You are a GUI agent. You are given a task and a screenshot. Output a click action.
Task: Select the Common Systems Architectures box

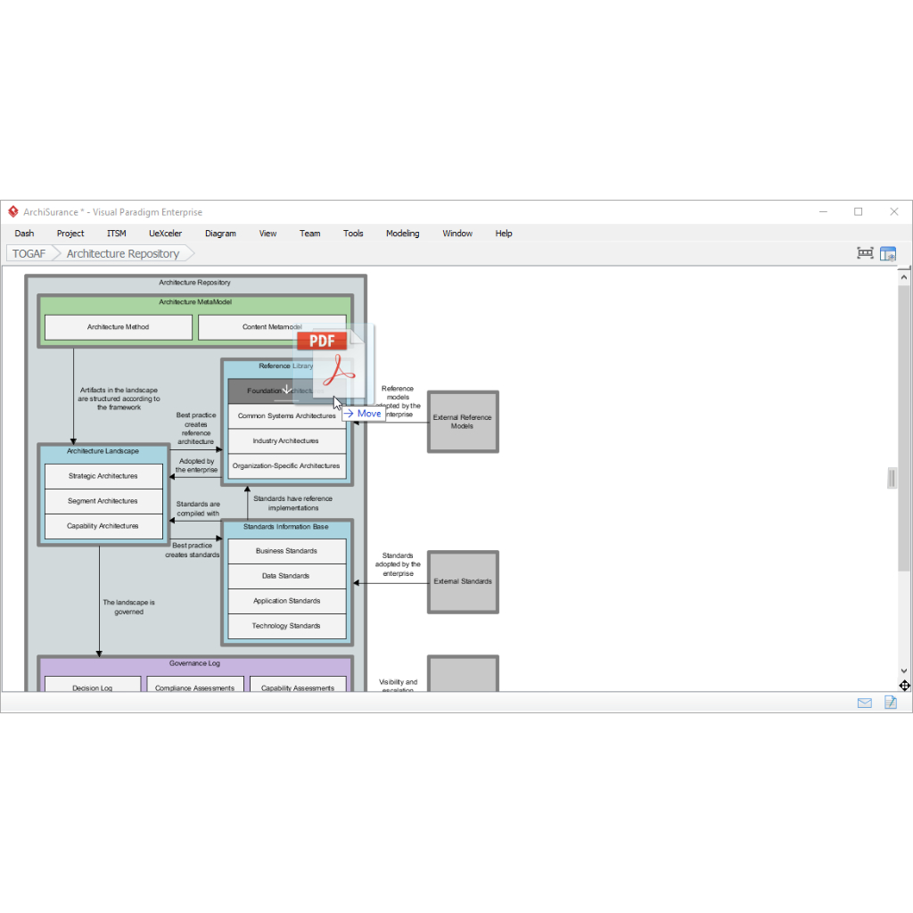(287, 415)
